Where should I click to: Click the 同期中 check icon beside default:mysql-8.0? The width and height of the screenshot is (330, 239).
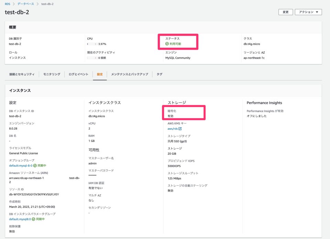[35, 166]
